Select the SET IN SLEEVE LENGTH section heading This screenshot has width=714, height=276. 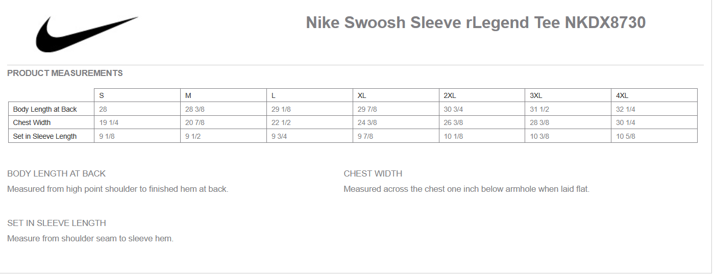click(x=57, y=223)
